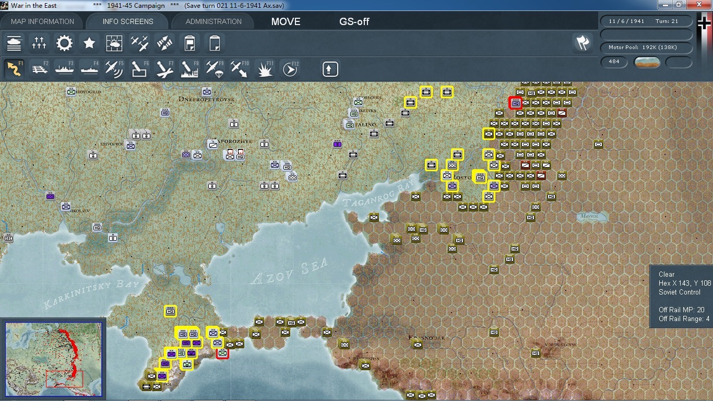Select Soviet HQ near Voroshilovsk
Screen dimensions: 713x401
click(536, 353)
